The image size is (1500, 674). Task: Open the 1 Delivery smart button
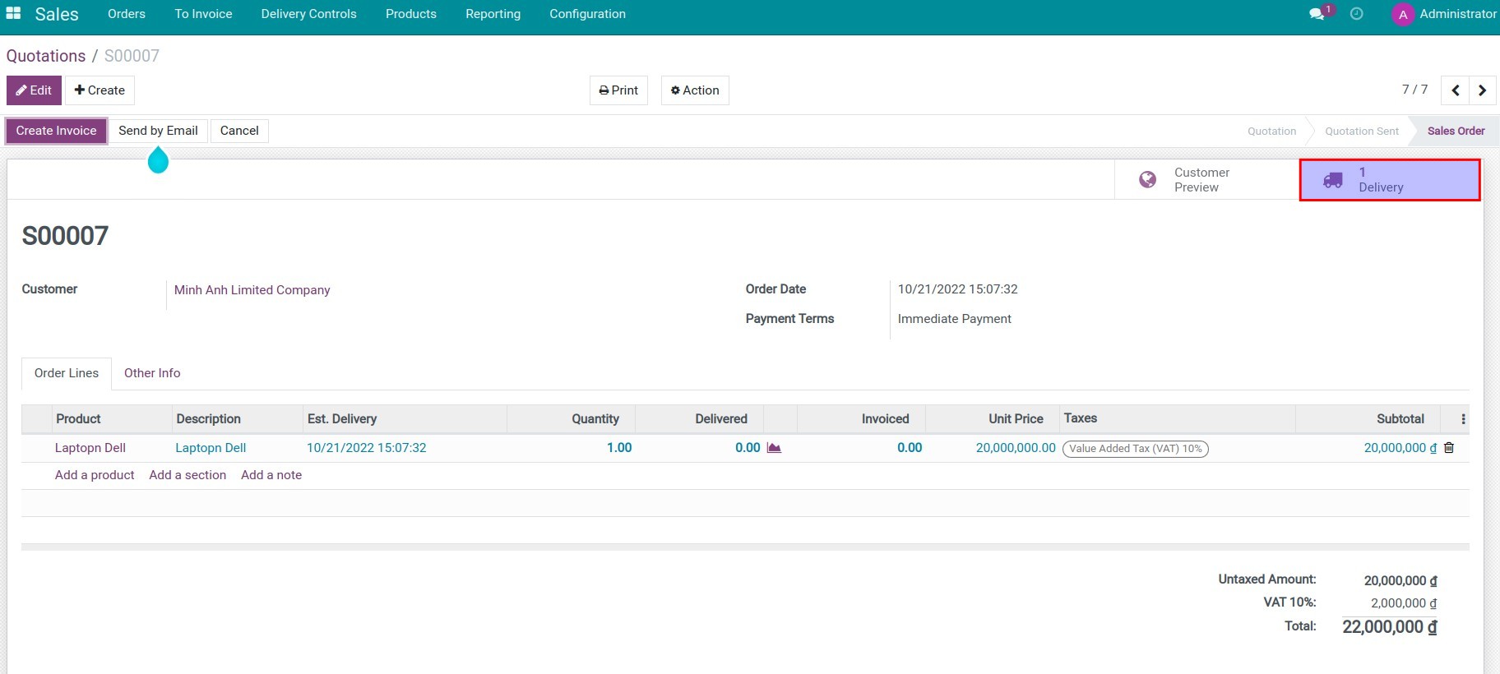(1389, 180)
